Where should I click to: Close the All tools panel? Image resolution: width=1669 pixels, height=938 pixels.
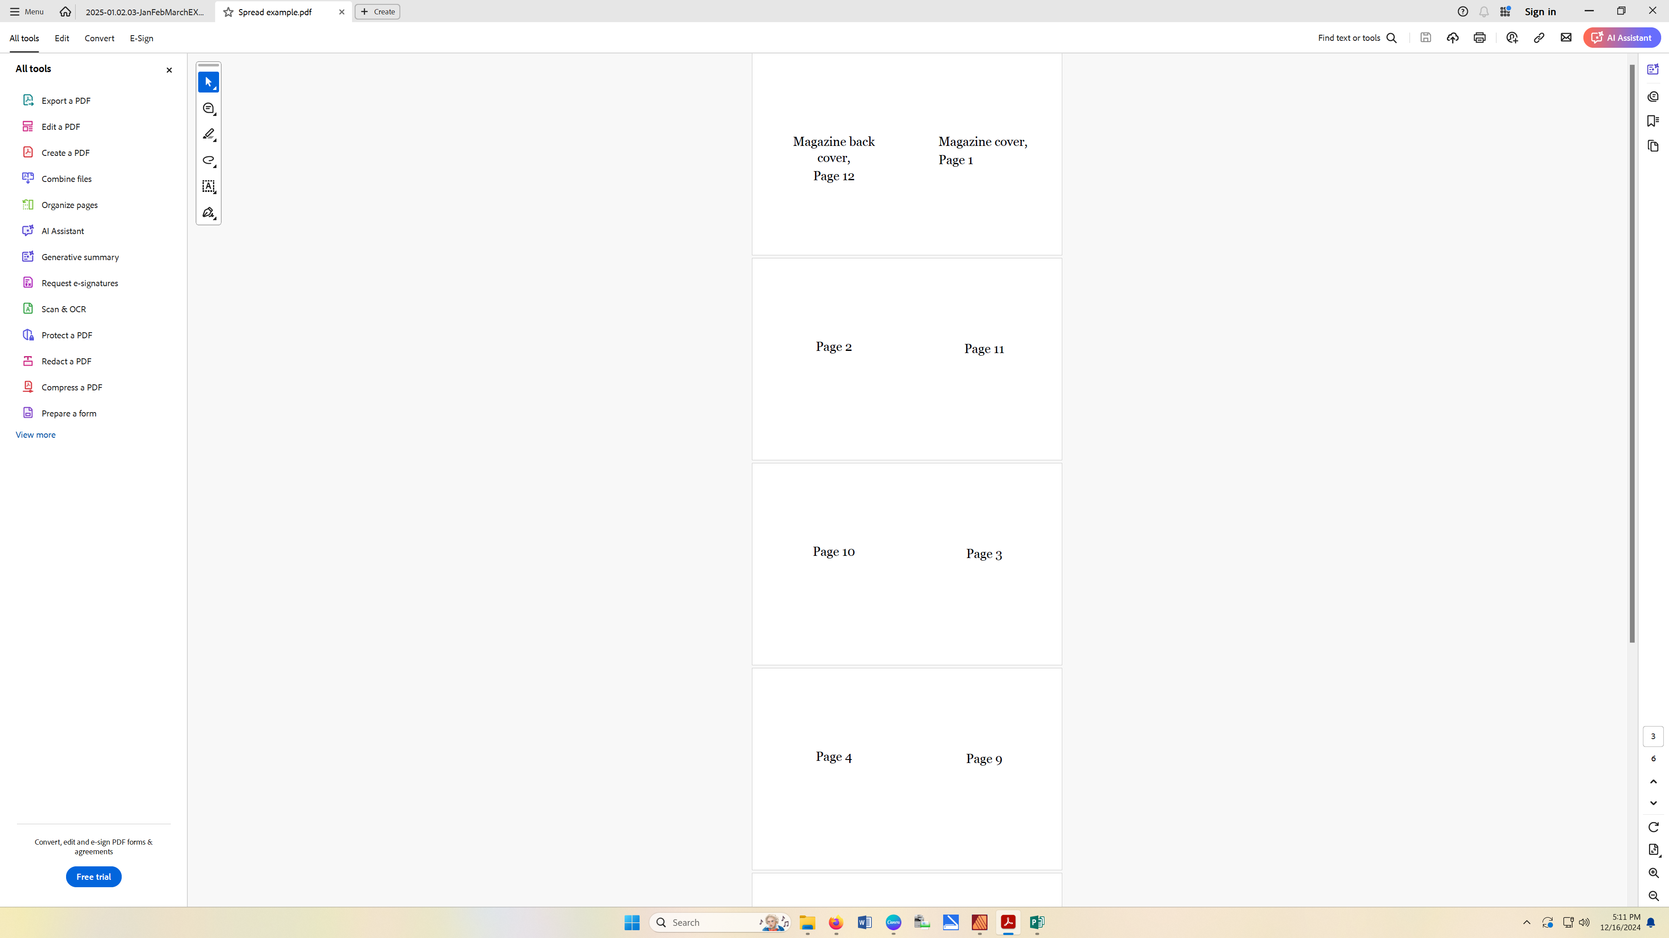tap(169, 70)
